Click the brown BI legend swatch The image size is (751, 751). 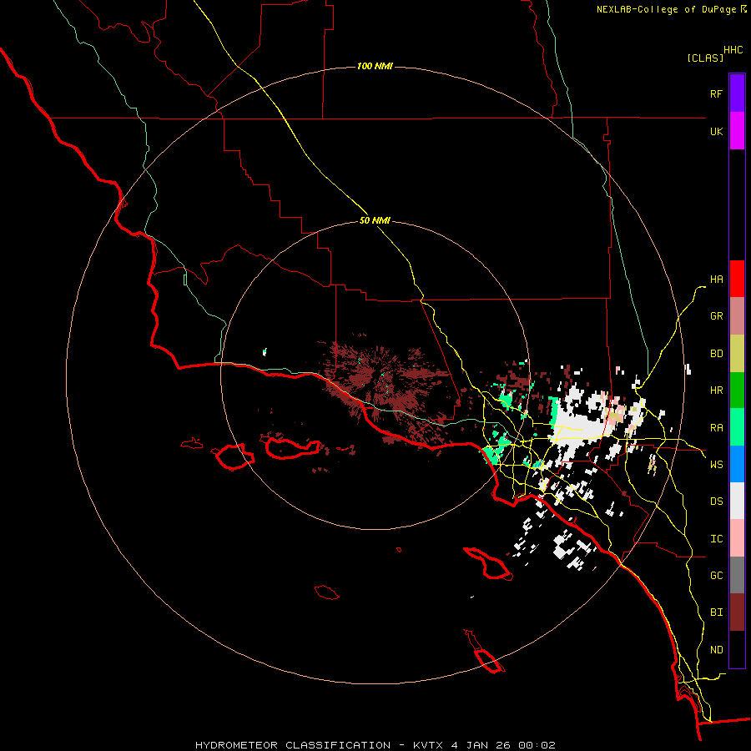(x=737, y=612)
